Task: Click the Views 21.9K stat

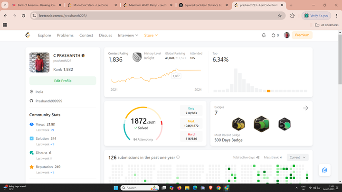Action: [x=42, y=124]
